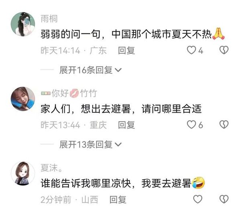Tap the broken heart on 竹竹's comment
The width and height of the screenshot is (242, 214).
tap(224, 124)
